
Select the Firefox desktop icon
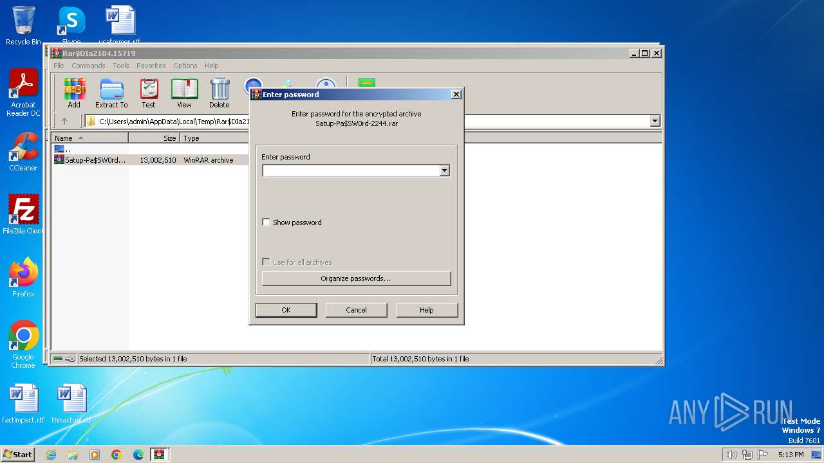point(23,277)
